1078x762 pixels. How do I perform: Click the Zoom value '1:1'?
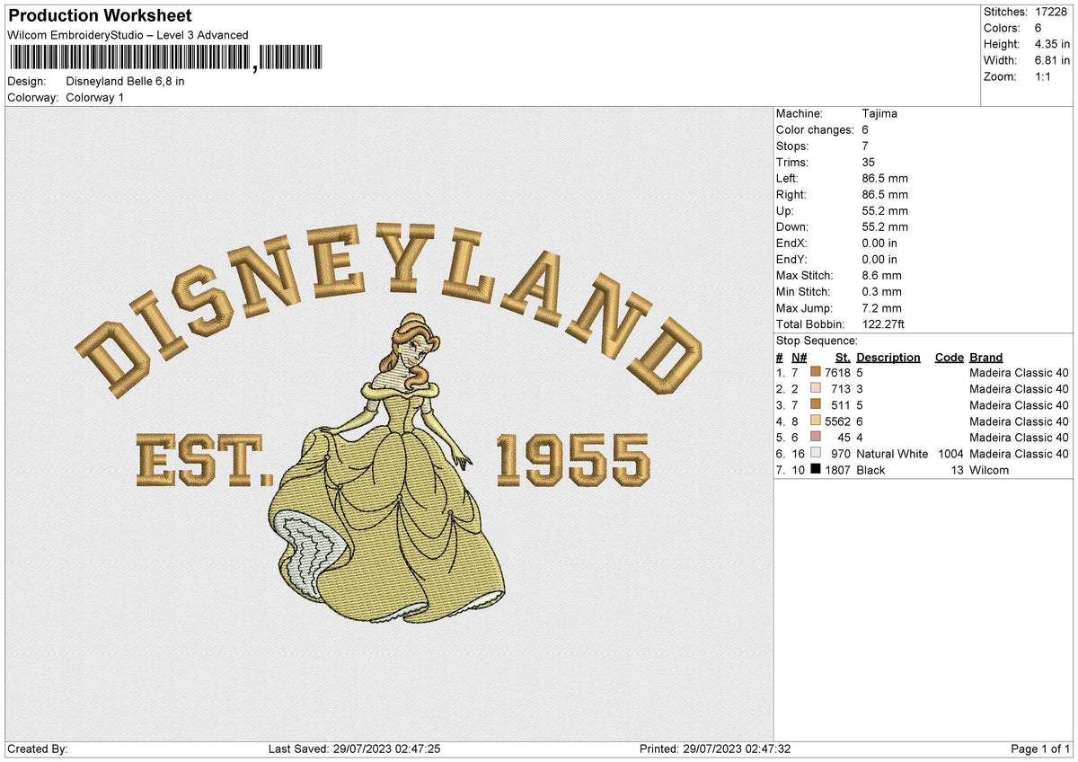[1045, 76]
